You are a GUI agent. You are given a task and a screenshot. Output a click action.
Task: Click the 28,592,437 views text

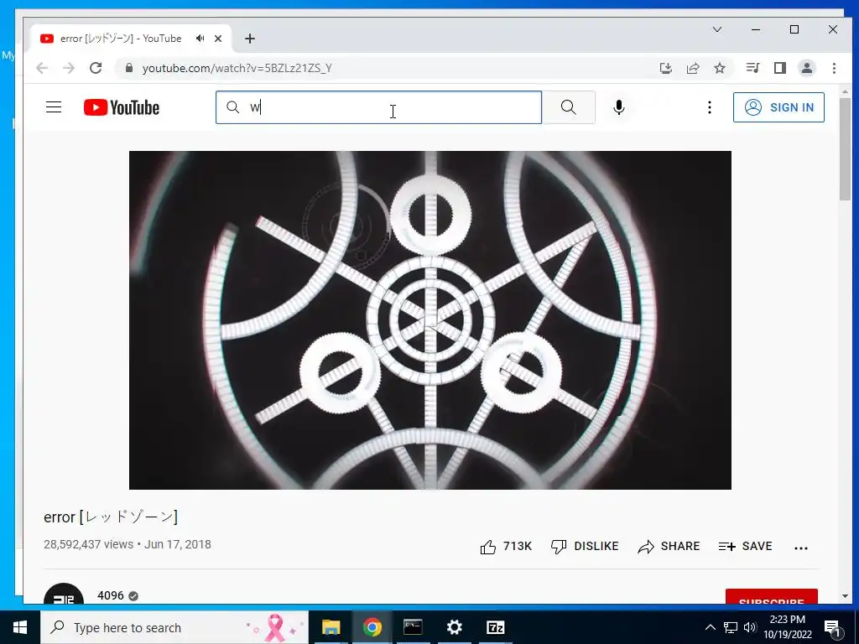pyautogui.click(x=88, y=544)
